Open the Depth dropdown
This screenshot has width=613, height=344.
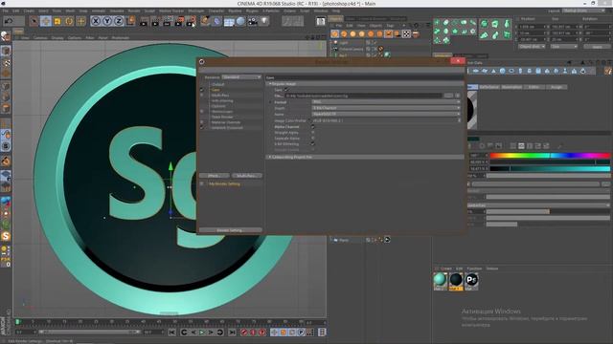tap(386, 108)
